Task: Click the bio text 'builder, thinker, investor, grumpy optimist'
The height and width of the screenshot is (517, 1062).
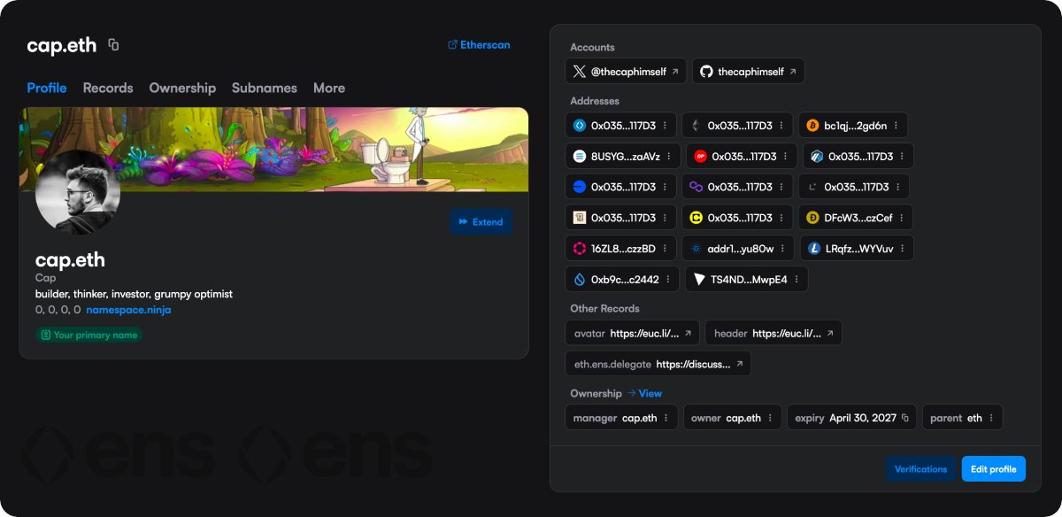Action: coord(134,294)
